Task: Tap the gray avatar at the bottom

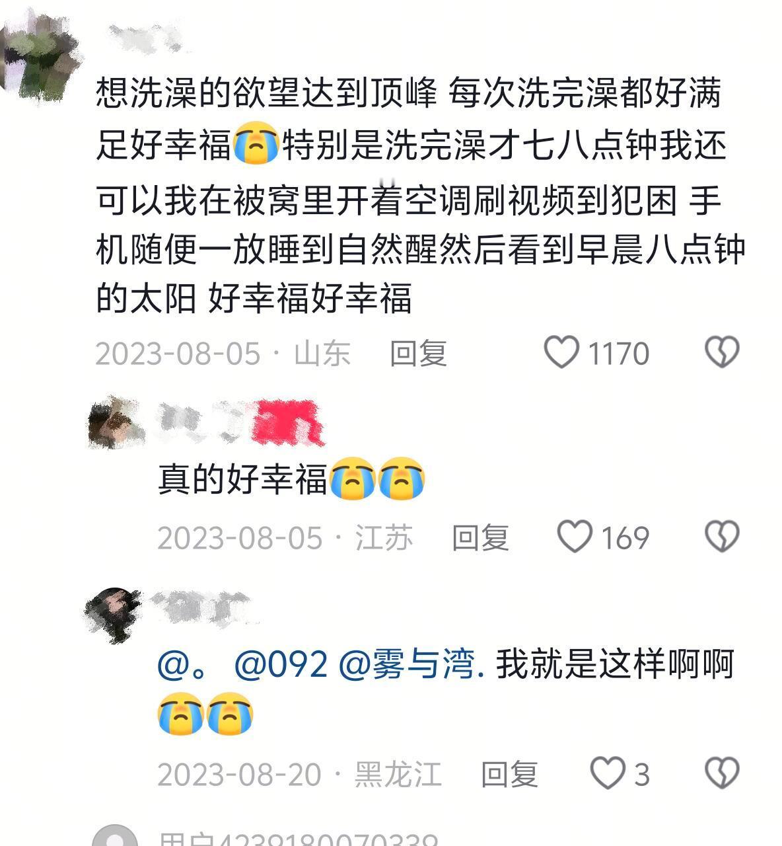Action: coord(116,835)
